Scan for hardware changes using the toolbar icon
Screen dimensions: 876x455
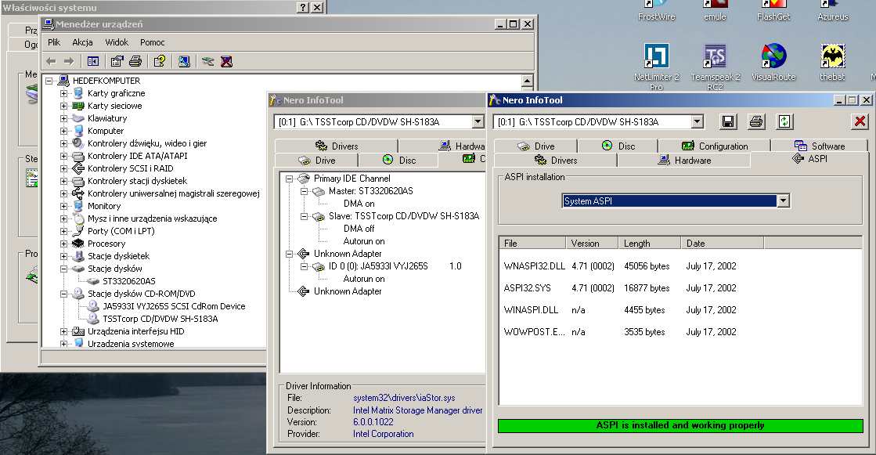click(x=184, y=62)
